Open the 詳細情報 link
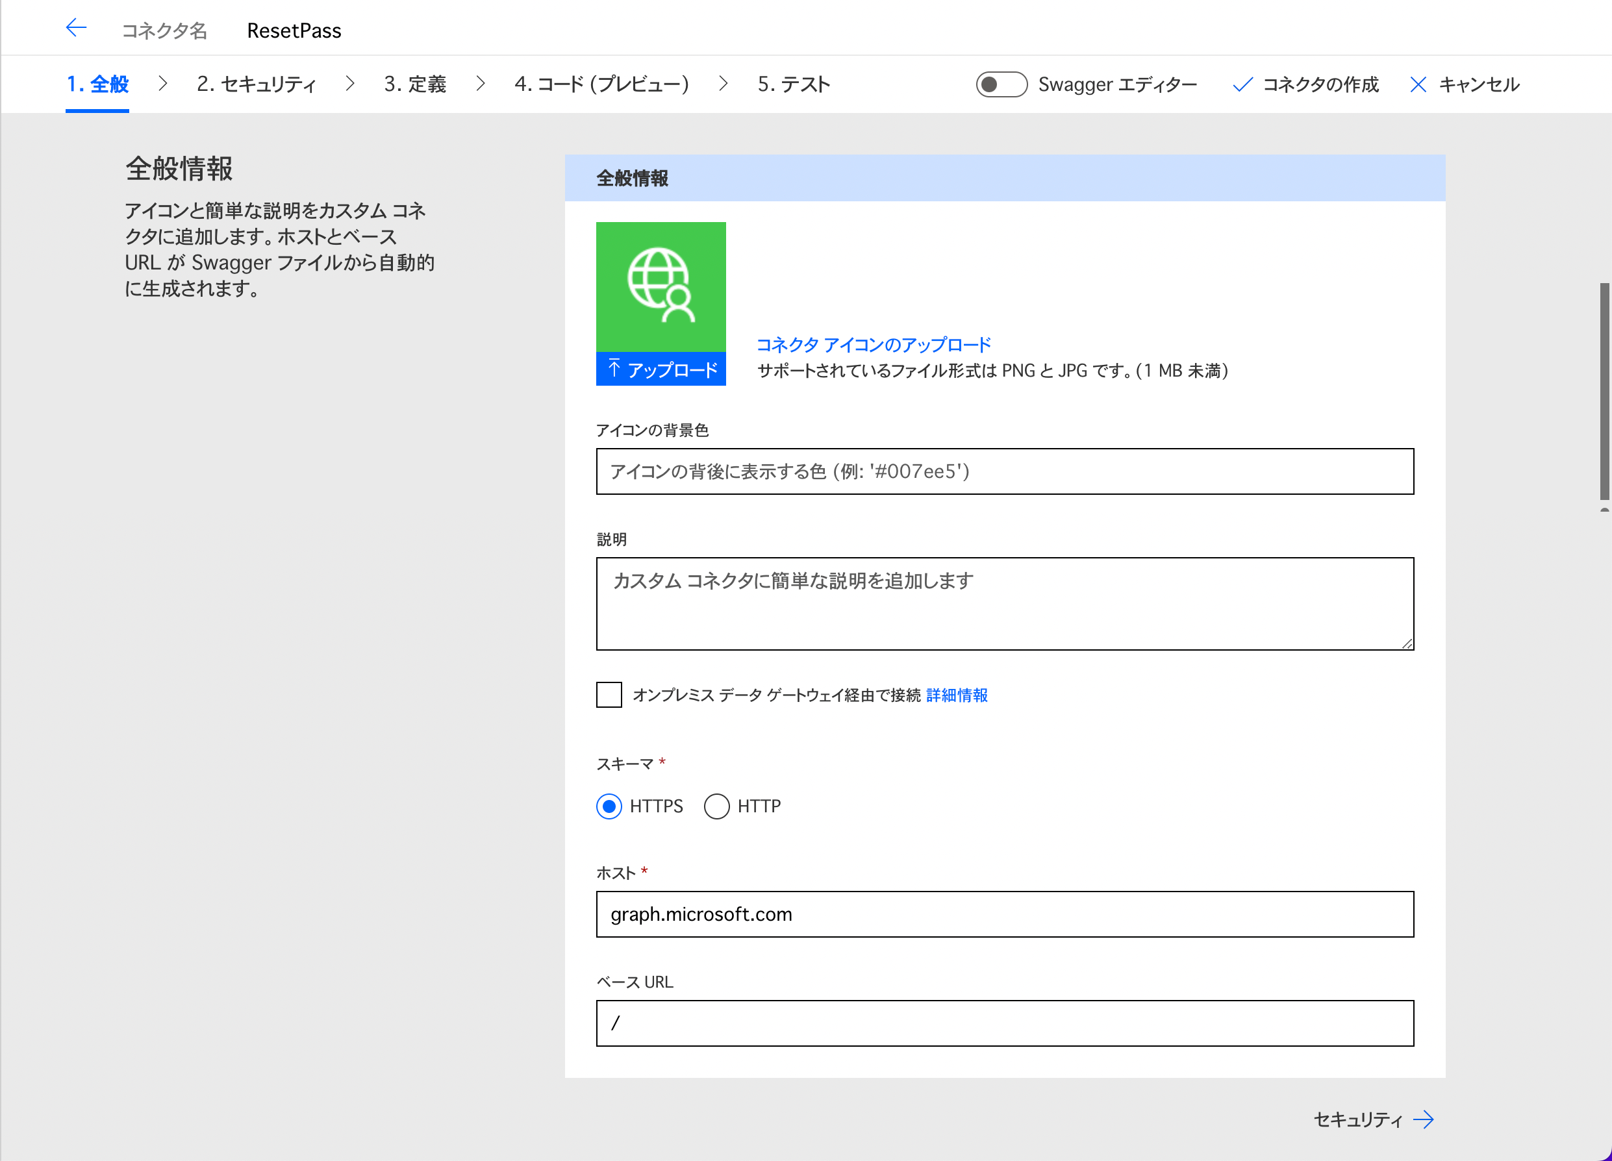Image resolution: width=1612 pixels, height=1161 pixels. [957, 695]
